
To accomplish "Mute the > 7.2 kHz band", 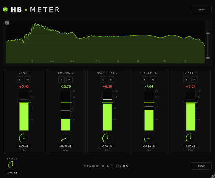I will [195, 80].
